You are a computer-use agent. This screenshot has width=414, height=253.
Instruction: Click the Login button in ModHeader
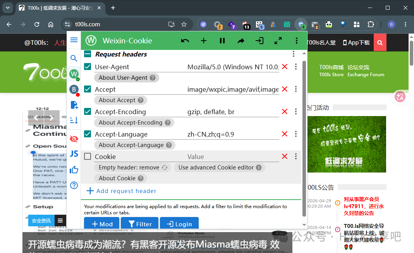[179, 224]
